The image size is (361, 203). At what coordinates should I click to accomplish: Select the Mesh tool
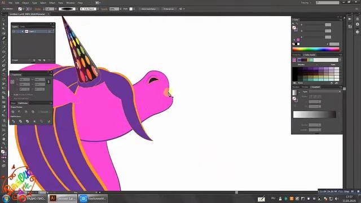coord(3,101)
